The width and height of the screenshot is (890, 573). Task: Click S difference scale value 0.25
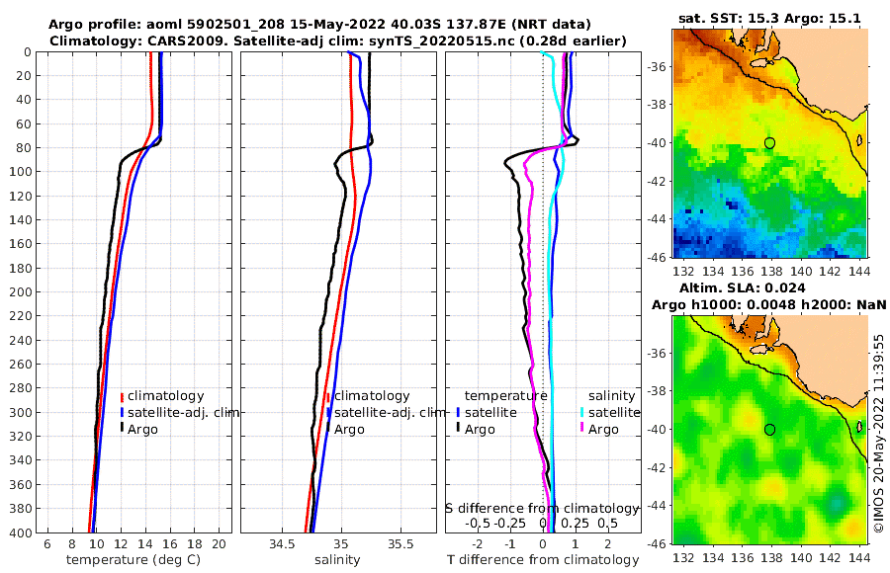click(575, 523)
